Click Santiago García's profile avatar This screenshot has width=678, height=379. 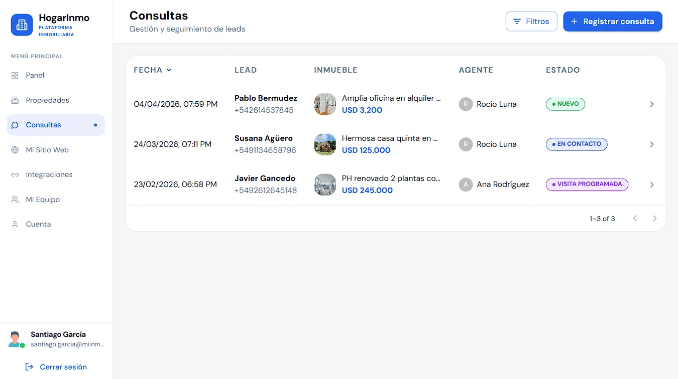click(x=16, y=339)
